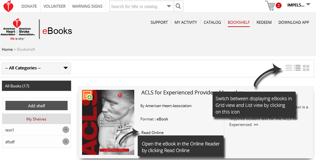Open the shopping cart icon

pyautogui.click(x=271, y=6)
